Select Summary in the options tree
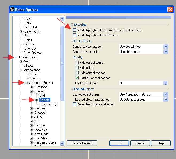The width and height of the screenshot is (176, 159). coord(30,44)
